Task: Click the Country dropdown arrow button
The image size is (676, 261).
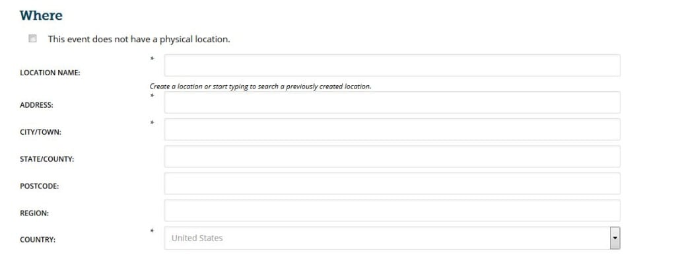Action: click(615, 238)
